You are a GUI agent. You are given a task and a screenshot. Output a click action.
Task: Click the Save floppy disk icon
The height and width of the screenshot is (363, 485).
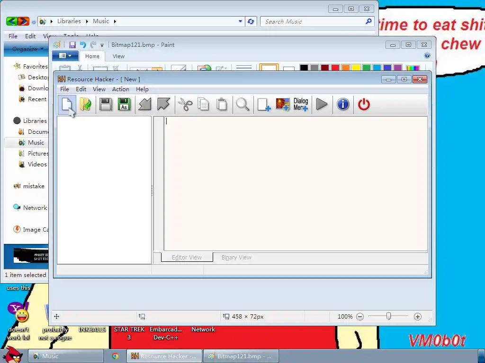(x=106, y=104)
